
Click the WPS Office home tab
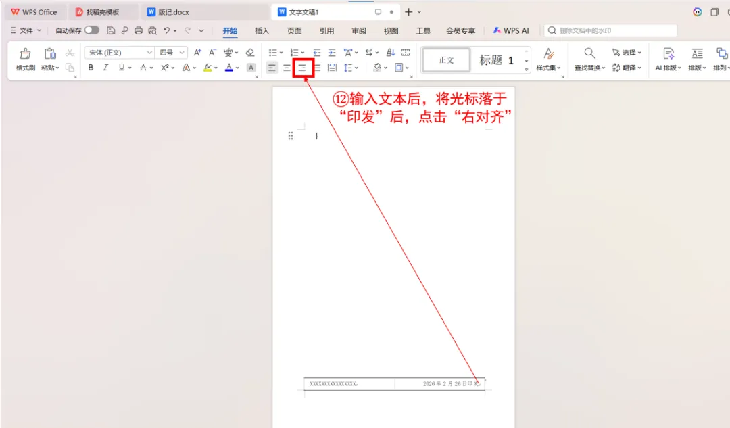click(x=34, y=12)
